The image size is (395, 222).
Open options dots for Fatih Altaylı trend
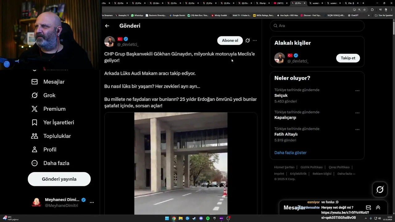pyautogui.click(x=357, y=129)
